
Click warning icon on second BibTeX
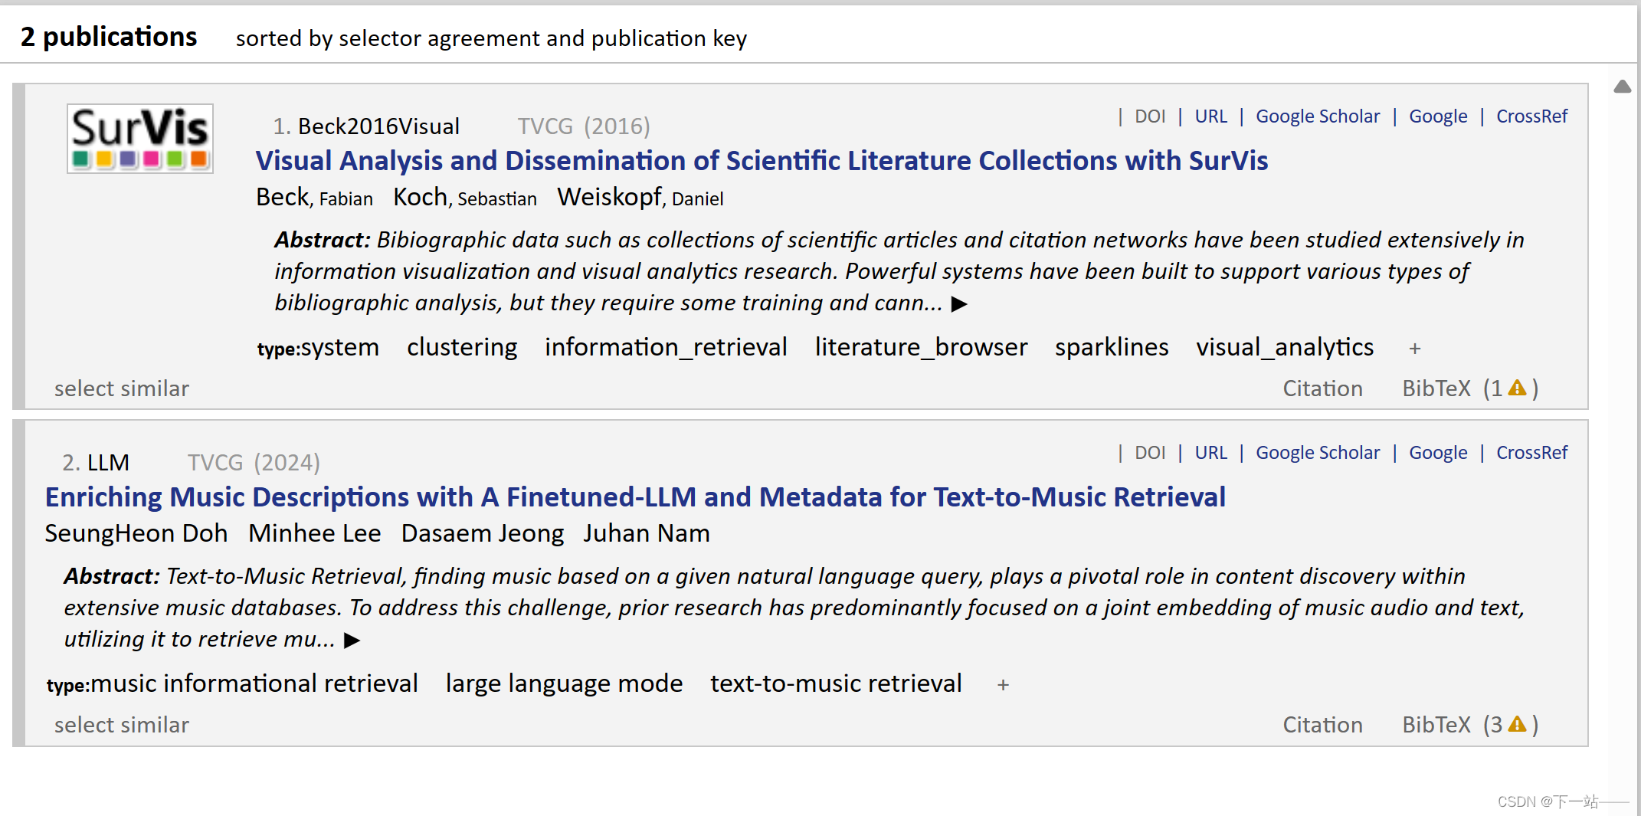(1517, 725)
